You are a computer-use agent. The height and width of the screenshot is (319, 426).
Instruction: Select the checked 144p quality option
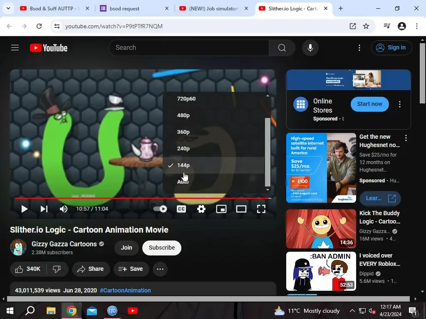pos(213,165)
